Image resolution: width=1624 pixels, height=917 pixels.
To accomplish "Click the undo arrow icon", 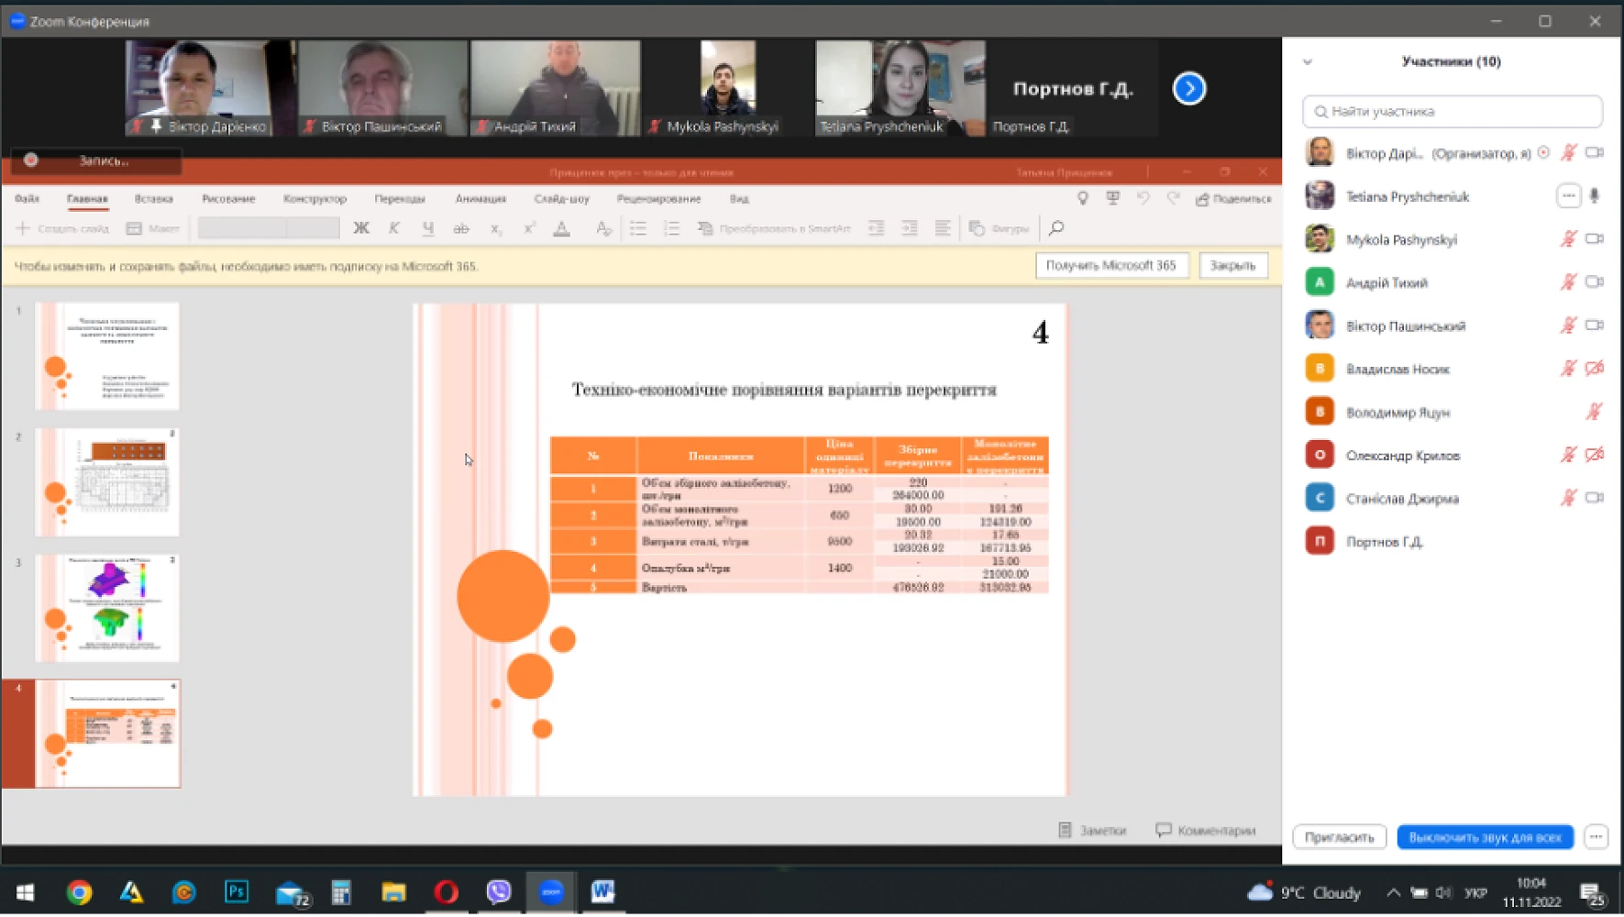I will (1143, 198).
